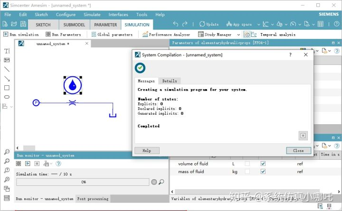Image resolution: width=342 pixels, height=211 pixels.
Task: Click the tank component on sketch
Action: pyautogui.click(x=113, y=115)
